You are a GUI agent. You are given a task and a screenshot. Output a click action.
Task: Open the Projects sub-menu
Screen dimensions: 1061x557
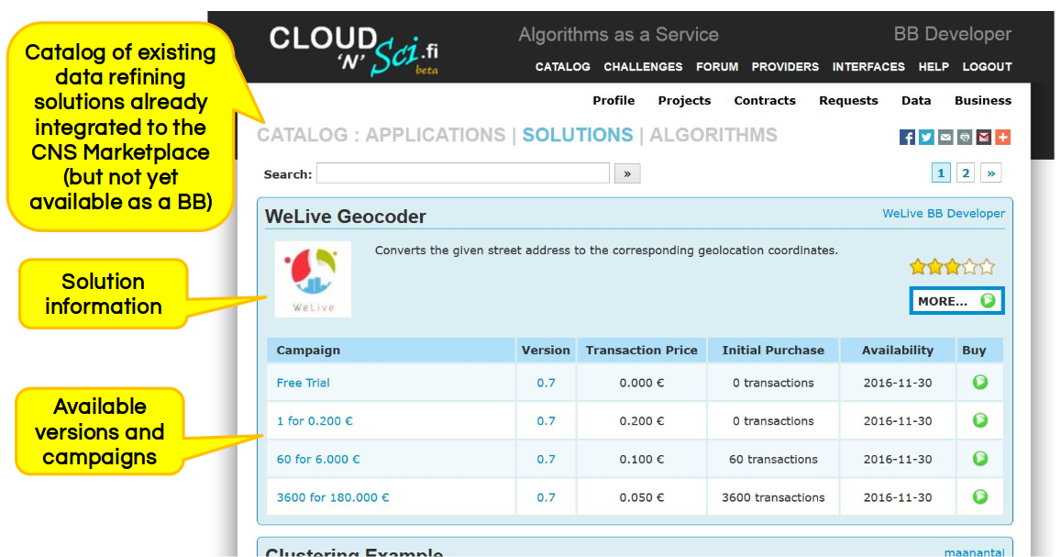click(684, 101)
